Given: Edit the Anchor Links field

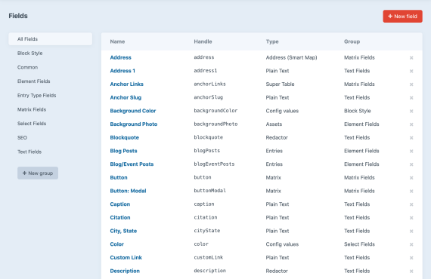Looking at the screenshot, I should pyautogui.click(x=126, y=84).
